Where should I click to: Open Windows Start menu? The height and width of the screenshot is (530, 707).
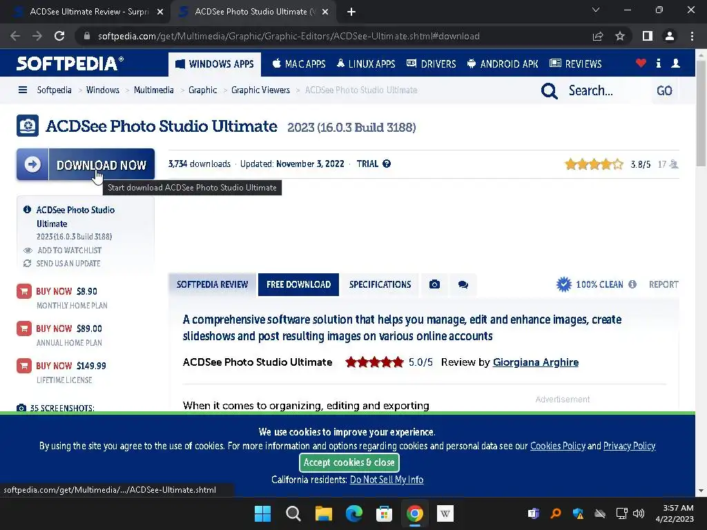pos(262,513)
